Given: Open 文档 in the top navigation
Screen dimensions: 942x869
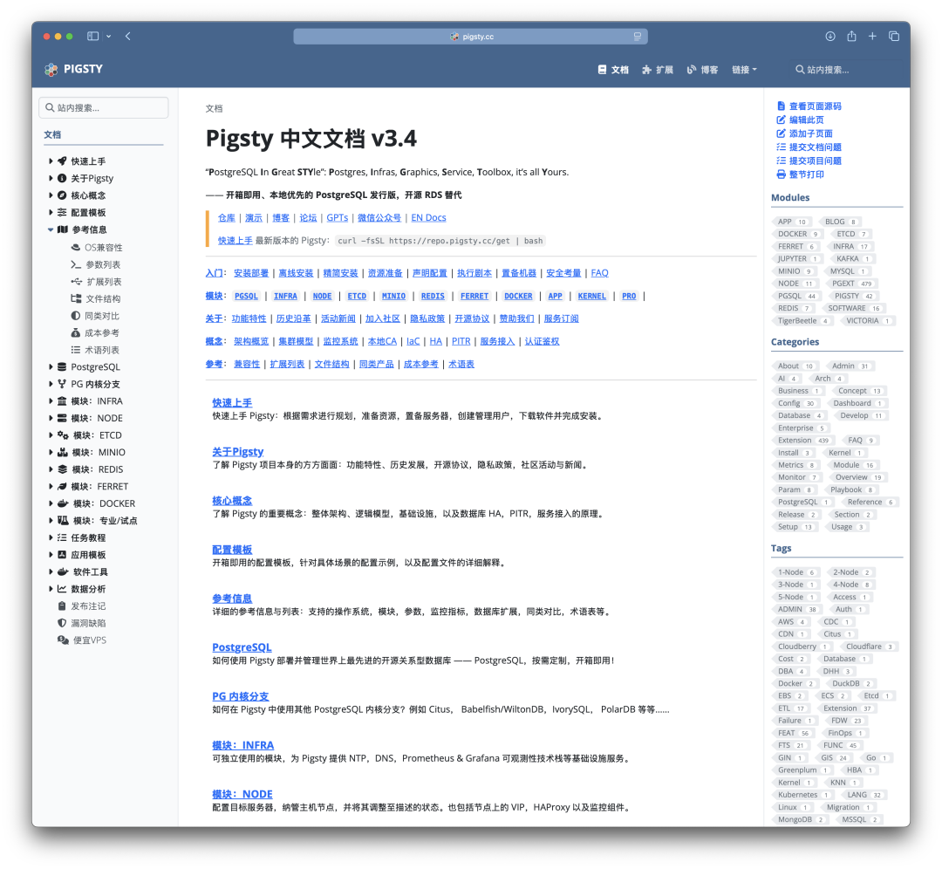Looking at the screenshot, I should pos(613,70).
